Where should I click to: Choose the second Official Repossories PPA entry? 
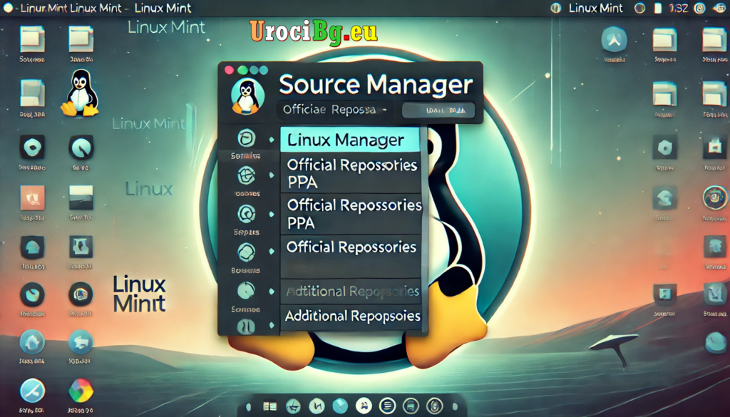click(351, 214)
